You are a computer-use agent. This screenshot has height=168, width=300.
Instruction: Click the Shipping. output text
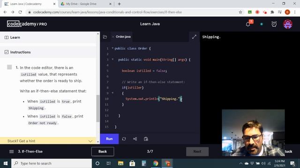click(x=211, y=37)
